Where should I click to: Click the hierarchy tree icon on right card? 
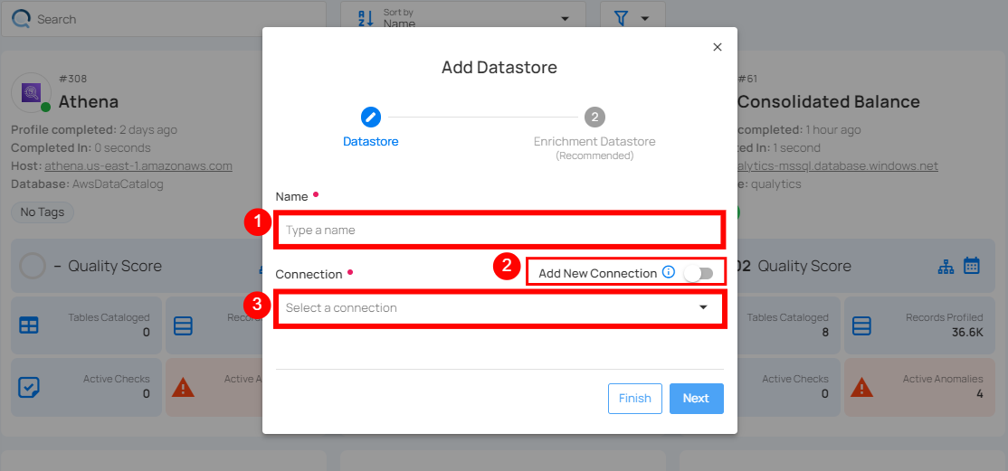(x=946, y=266)
